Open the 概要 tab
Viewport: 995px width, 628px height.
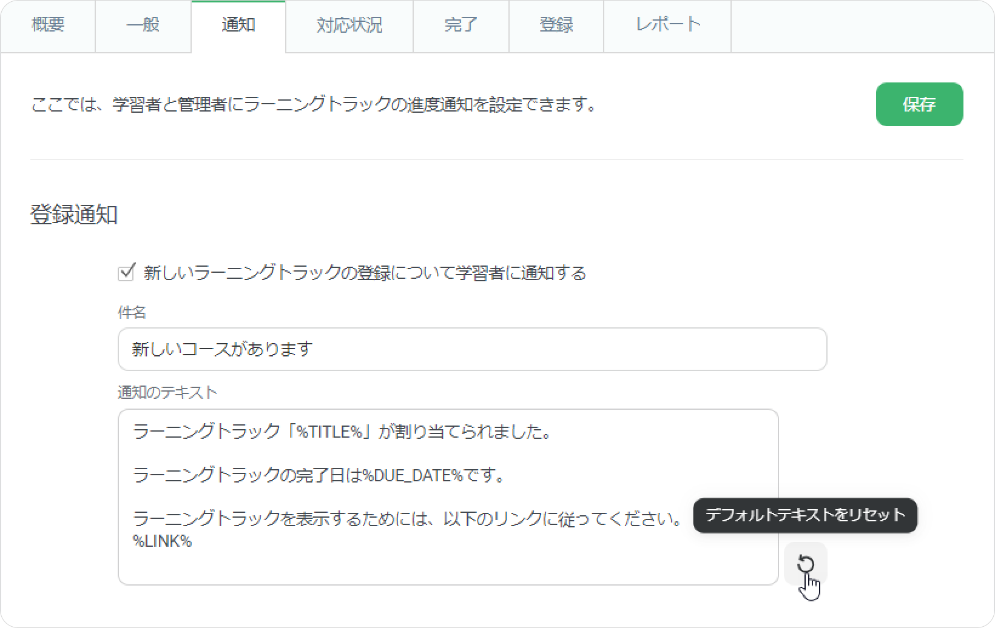pos(48,25)
